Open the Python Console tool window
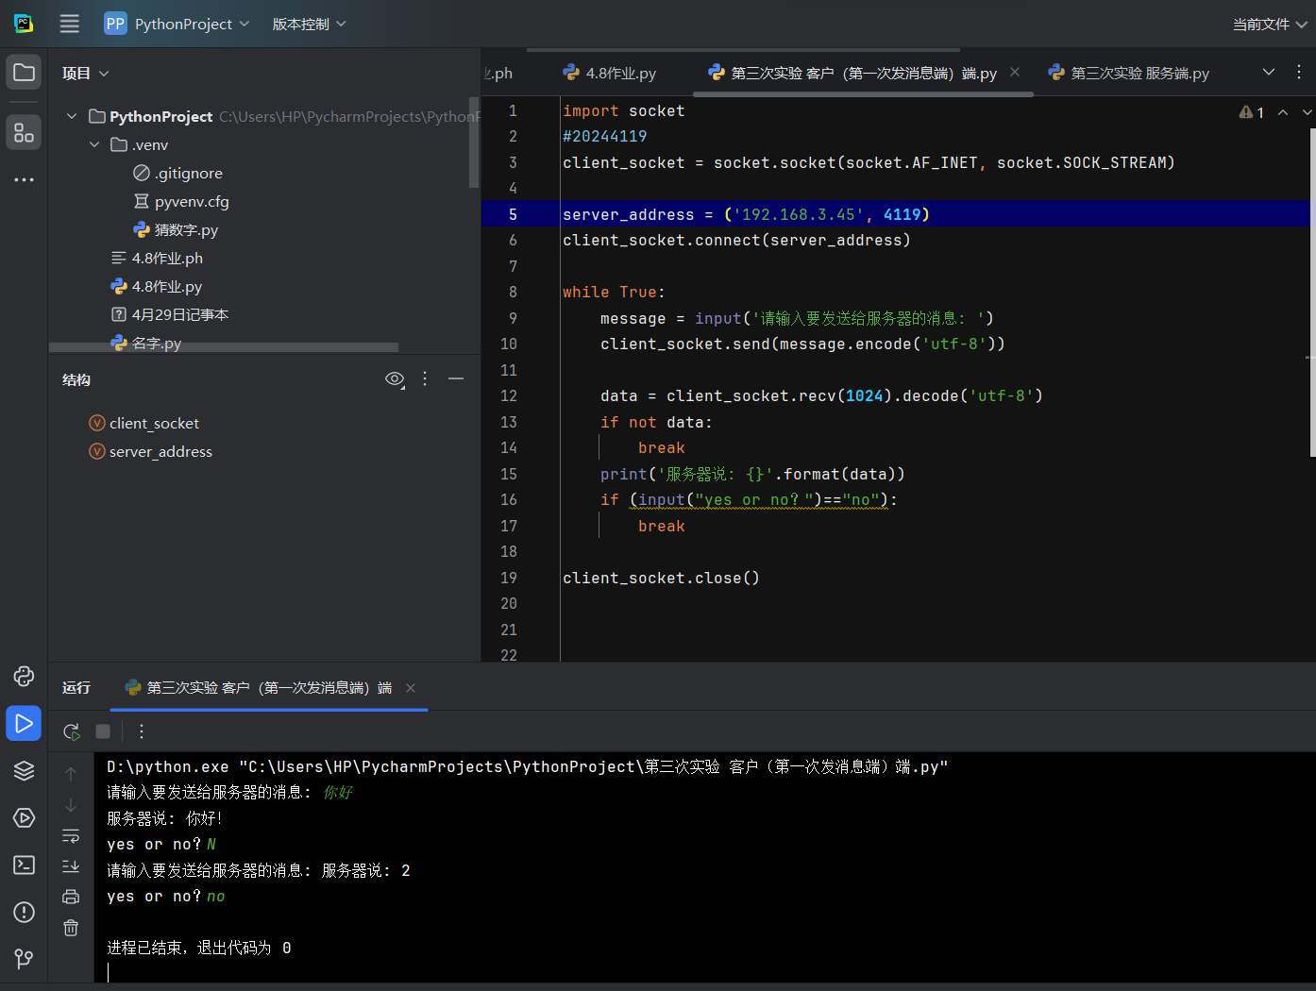The width and height of the screenshot is (1316, 991). pyautogui.click(x=24, y=677)
